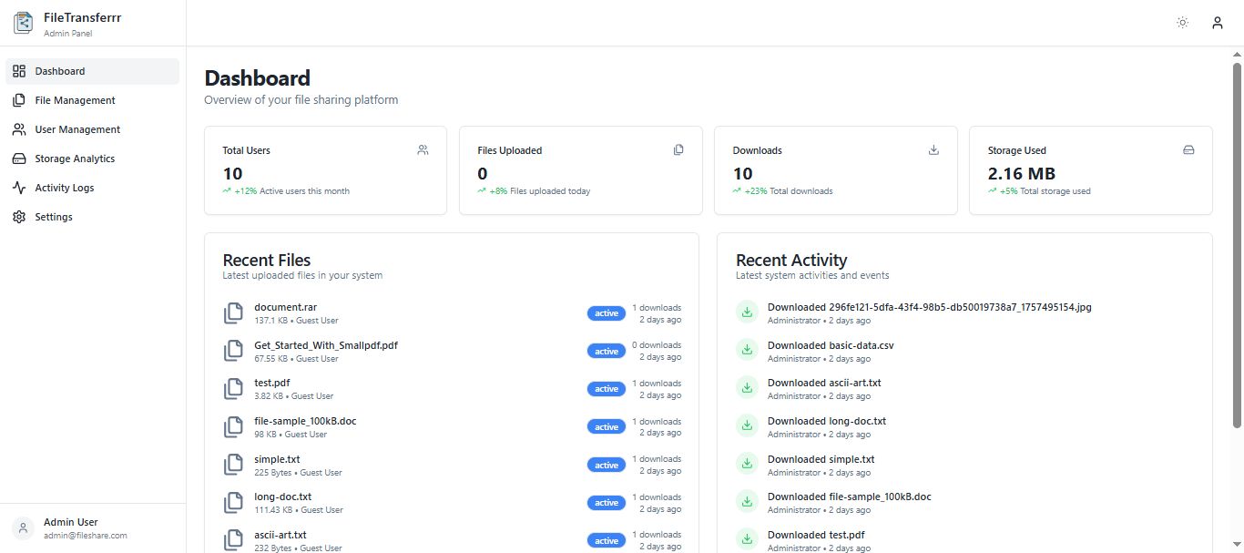The width and height of the screenshot is (1244, 553).
Task: Click the page vertical scrollbar
Action: [1237, 244]
